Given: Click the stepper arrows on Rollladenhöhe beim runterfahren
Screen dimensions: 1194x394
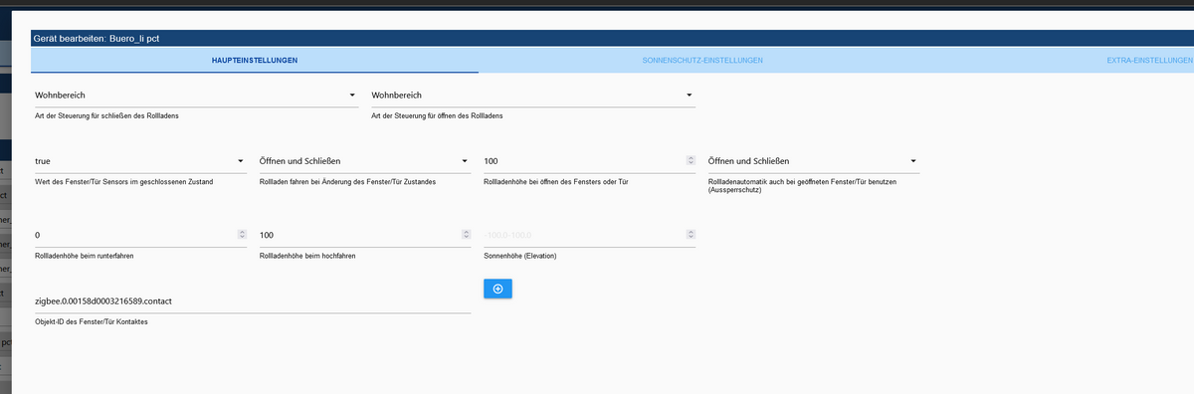Looking at the screenshot, I should [x=242, y=235].
